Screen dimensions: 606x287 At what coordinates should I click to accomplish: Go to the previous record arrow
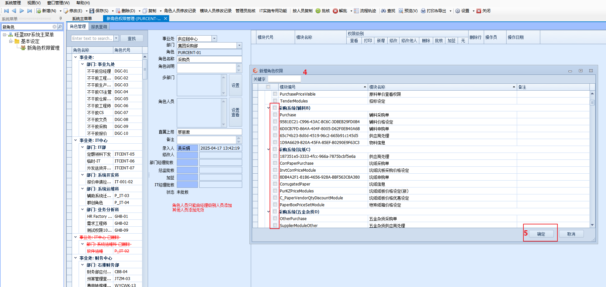coord(14,11)
